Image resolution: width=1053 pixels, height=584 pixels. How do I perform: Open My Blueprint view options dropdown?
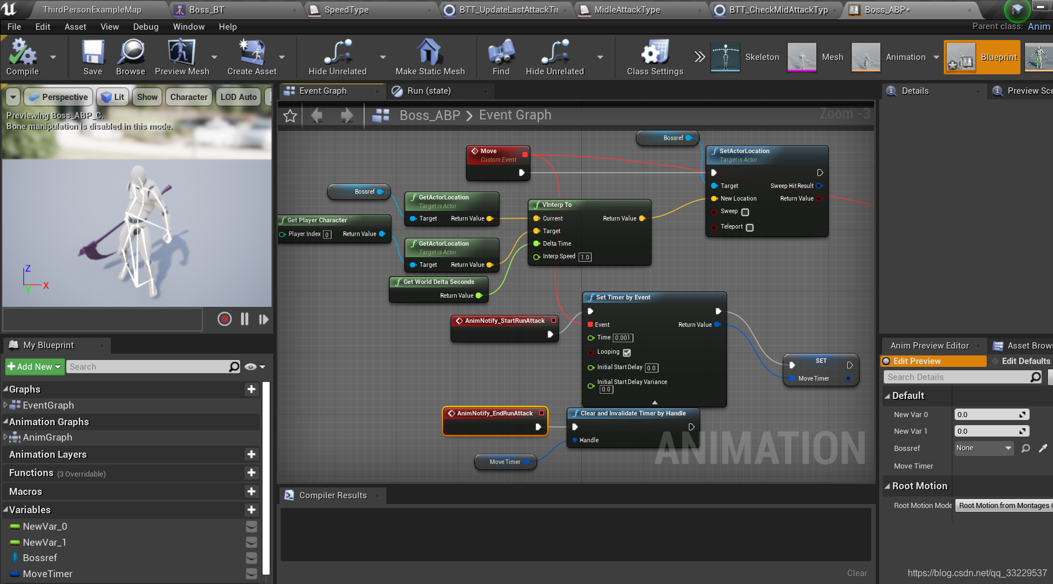click(255, 367)
